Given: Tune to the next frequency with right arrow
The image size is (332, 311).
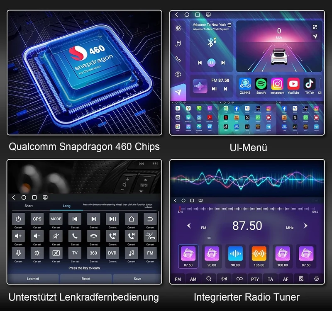Looking at the screenshot, I should tap(305, 226).
